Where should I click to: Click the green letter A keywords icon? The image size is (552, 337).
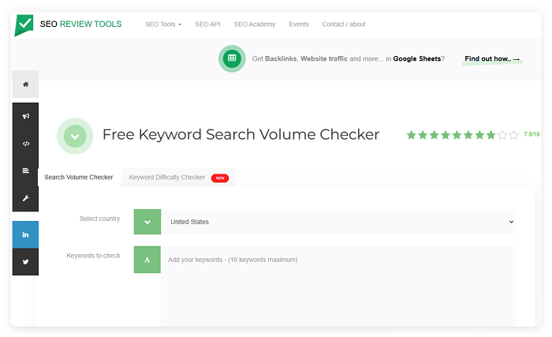(147, 260)
